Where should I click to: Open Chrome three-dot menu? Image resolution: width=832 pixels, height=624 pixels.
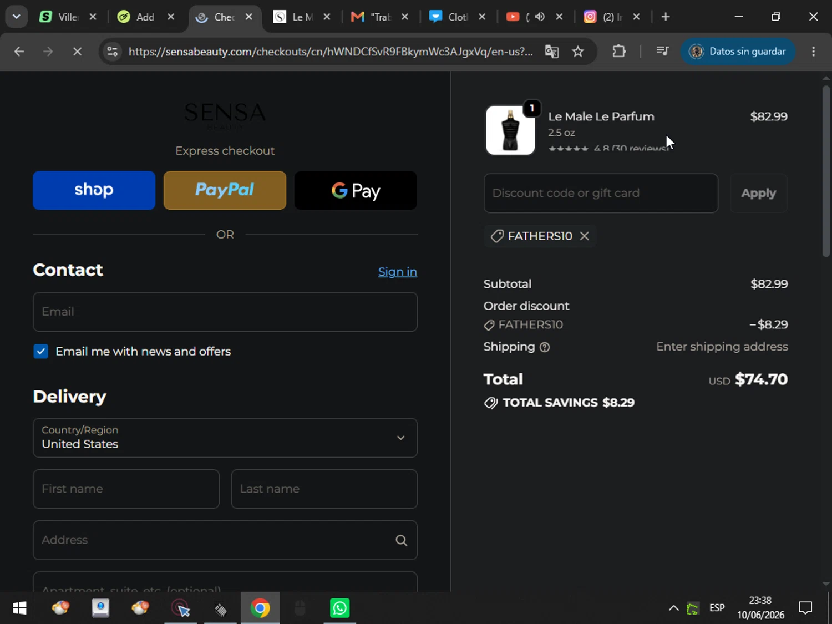click(814, 52)
